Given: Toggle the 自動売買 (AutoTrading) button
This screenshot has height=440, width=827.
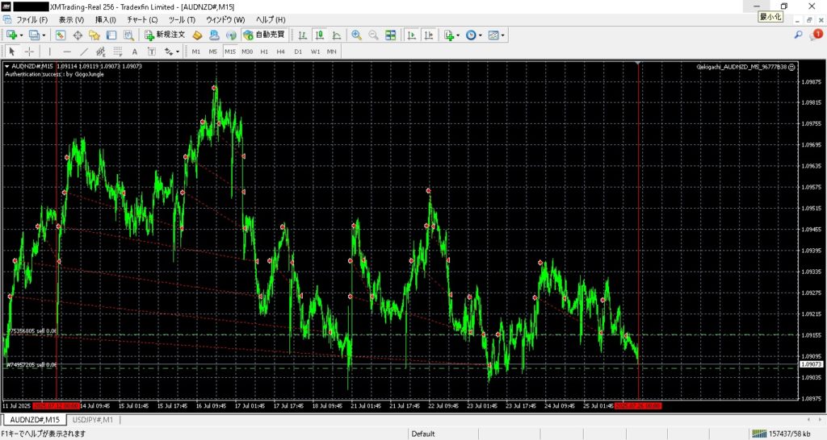Looking at the screenshot, I should point(263,35).
